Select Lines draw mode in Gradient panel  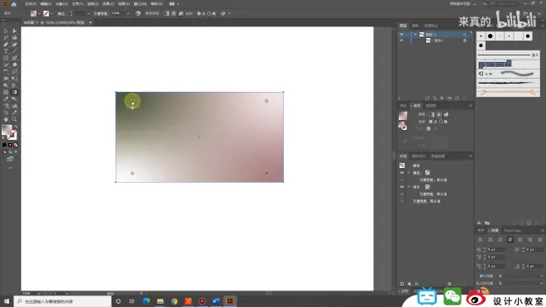441,122
